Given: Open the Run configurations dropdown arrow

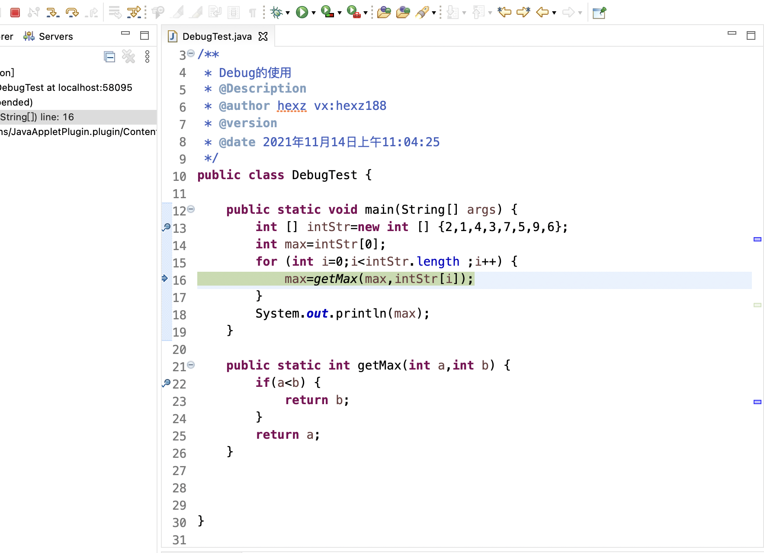Looking at the screenshot, I should pyautogui.click(x=314, y=13).
